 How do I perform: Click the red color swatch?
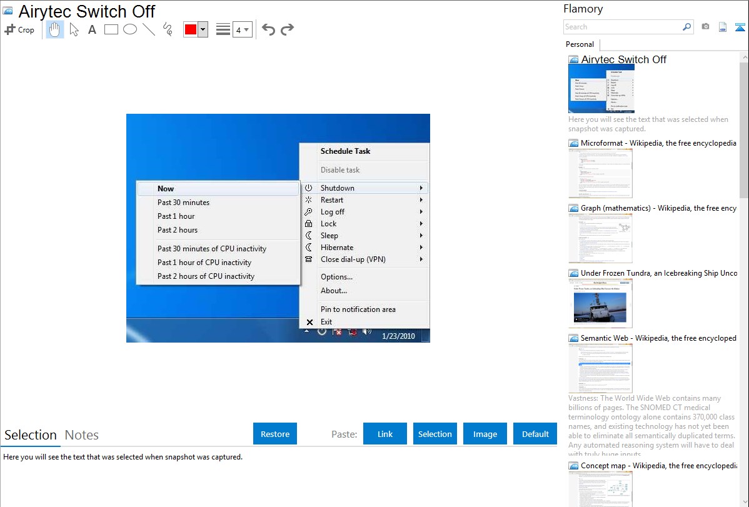coord(191,29)
